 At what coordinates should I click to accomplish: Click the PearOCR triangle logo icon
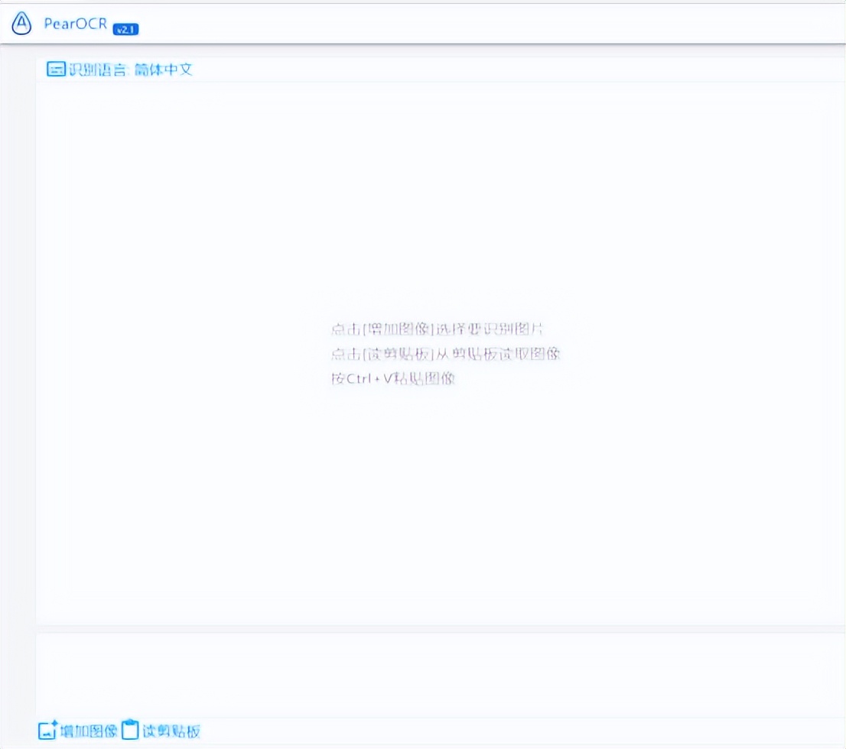[21, 23]
